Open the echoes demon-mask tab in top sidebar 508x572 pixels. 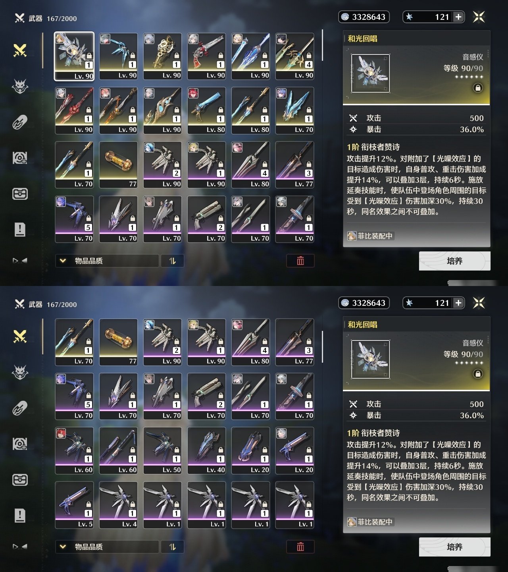pyautogui.click(x=20, y=86)
